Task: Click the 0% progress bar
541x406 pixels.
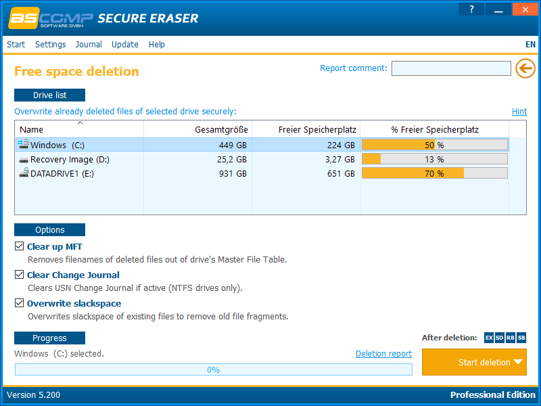Action: point(213,369)
